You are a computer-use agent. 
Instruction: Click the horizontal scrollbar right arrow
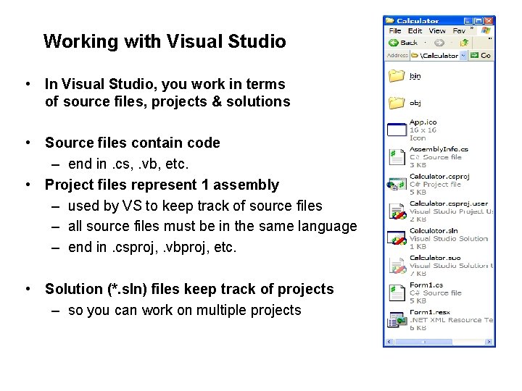pyautogui.click(x=489, y=342)
